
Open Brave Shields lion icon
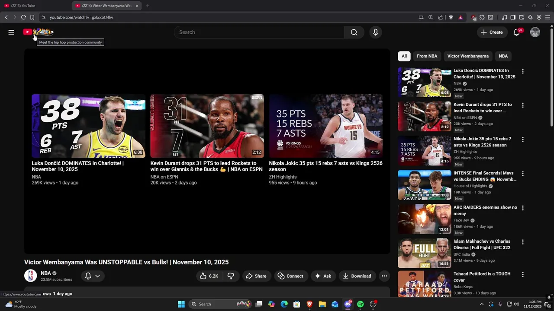451,17
